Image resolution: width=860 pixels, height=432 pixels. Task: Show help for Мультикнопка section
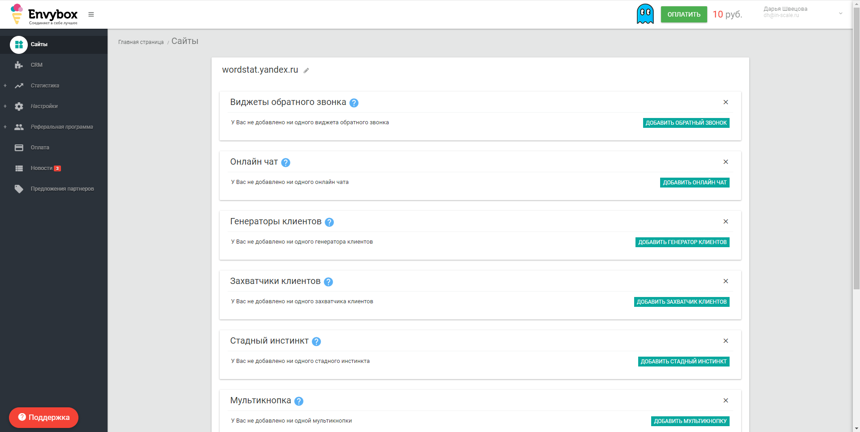[x=298, y=401]
